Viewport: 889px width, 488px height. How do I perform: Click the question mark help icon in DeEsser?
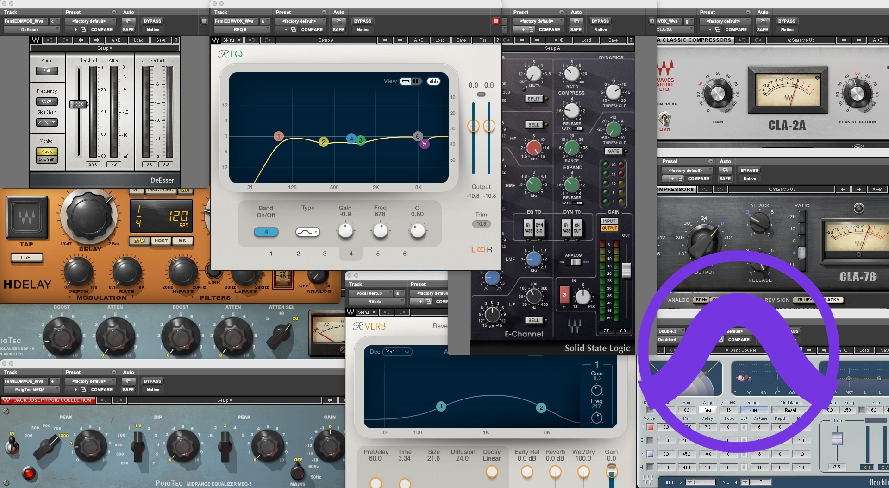176,40
